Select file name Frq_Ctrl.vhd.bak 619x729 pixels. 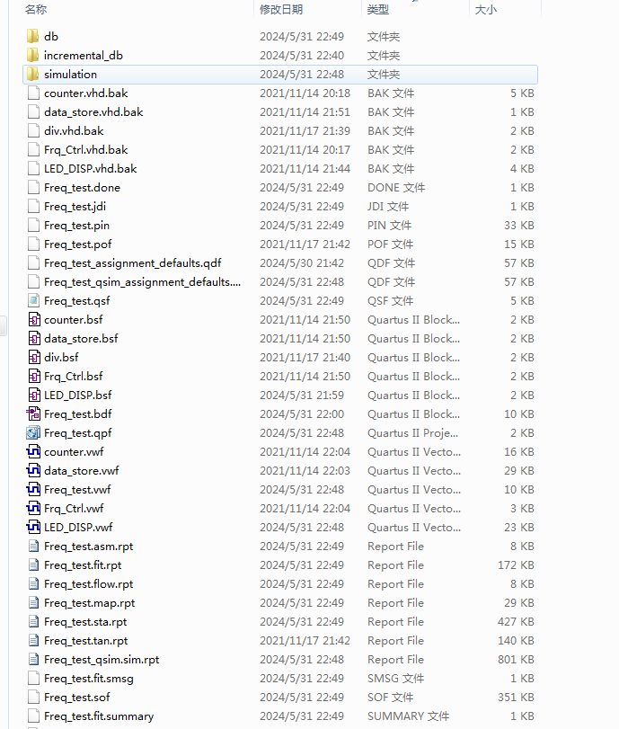(x=86, y=150)
